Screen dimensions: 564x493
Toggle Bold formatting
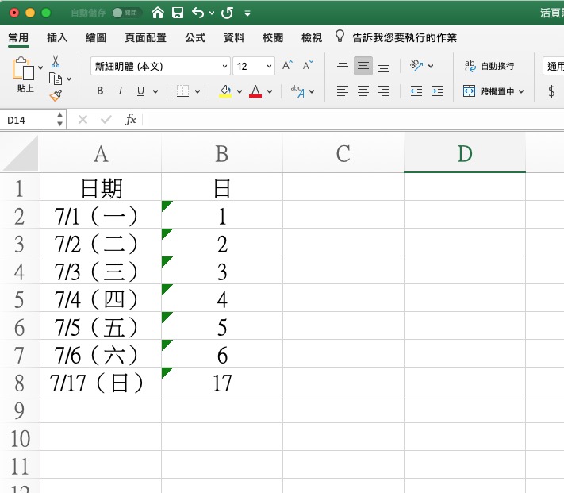pyautogui.click(x=100, y=91)
